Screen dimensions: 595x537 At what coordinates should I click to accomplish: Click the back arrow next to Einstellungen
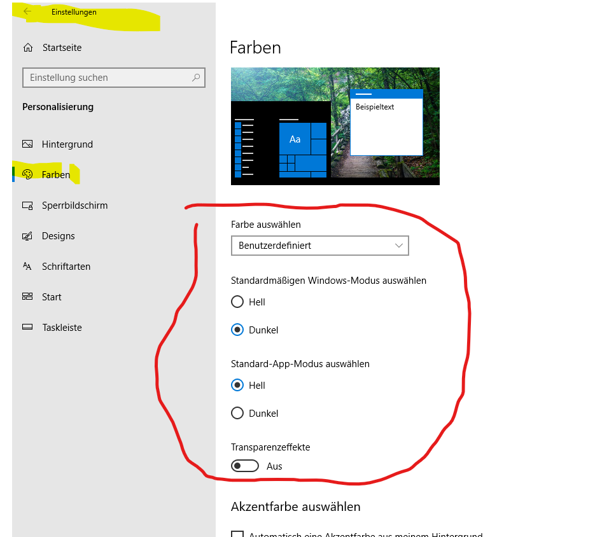click(x=27, y=11)
